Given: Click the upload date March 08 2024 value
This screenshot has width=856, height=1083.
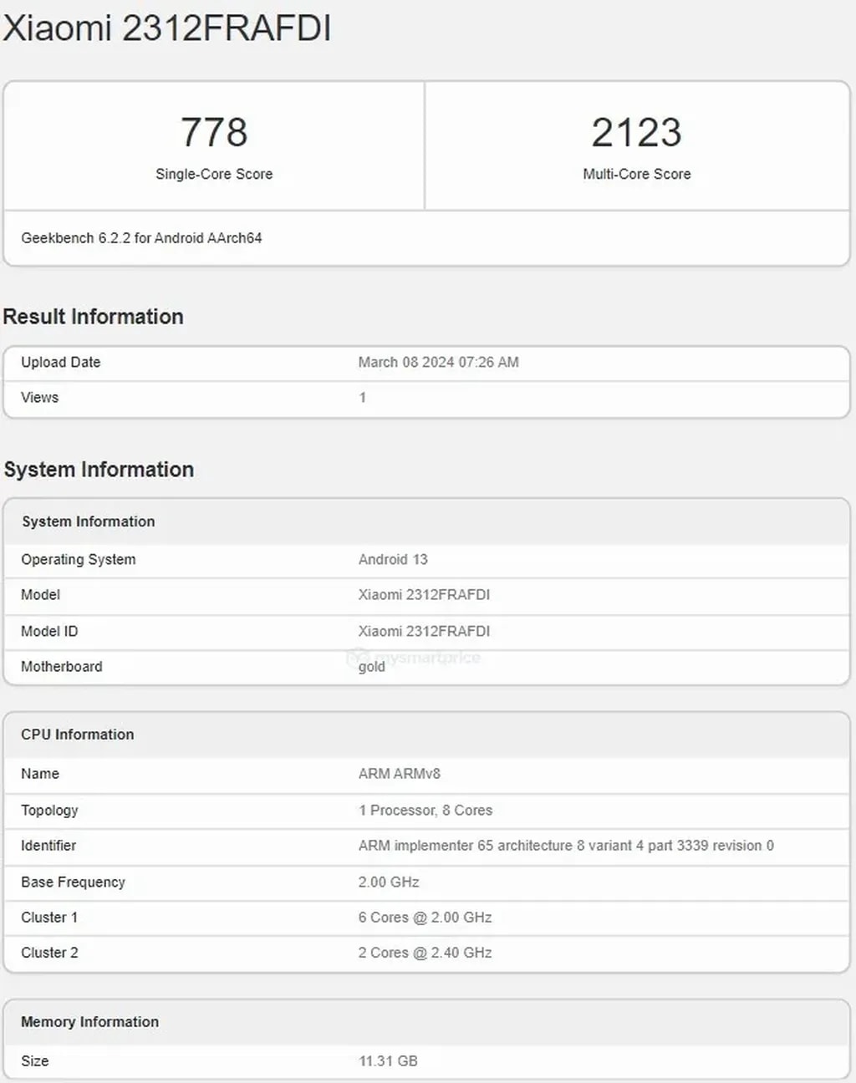Looking at the screenshot, I should (438, 362).
